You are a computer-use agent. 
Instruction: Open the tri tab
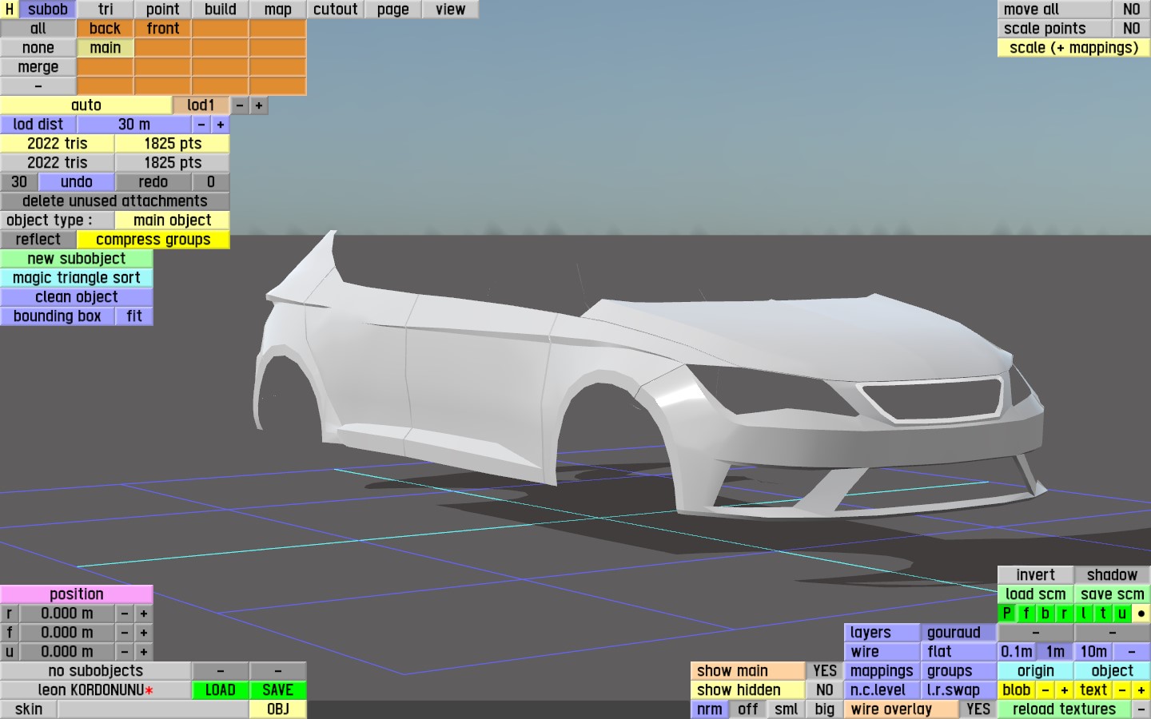(106, 10)
